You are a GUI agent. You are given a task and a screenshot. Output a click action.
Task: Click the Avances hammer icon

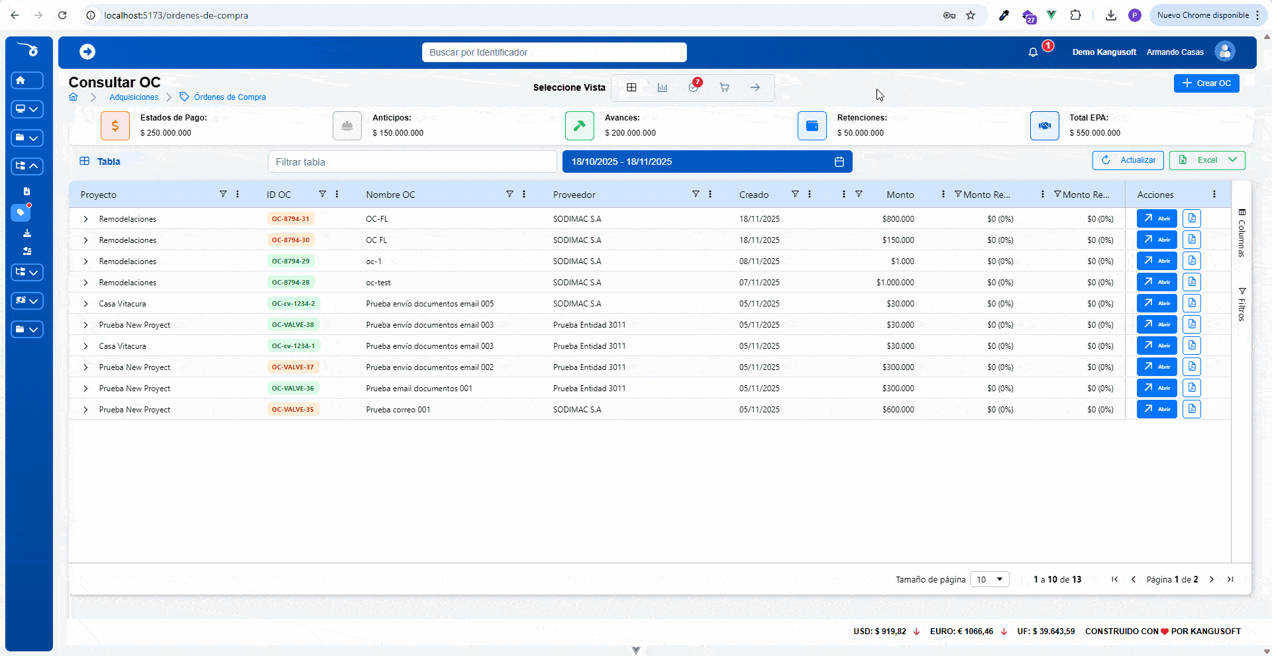click(x=580, y=126)
